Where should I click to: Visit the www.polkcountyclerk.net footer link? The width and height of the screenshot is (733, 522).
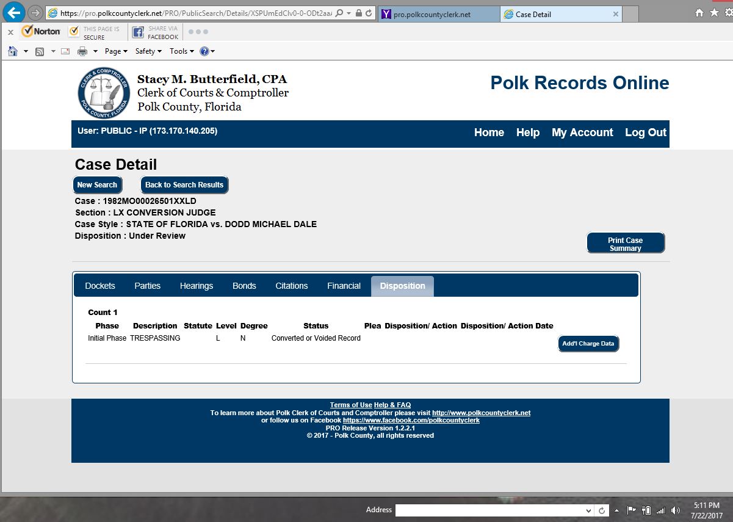click(482, 413)
